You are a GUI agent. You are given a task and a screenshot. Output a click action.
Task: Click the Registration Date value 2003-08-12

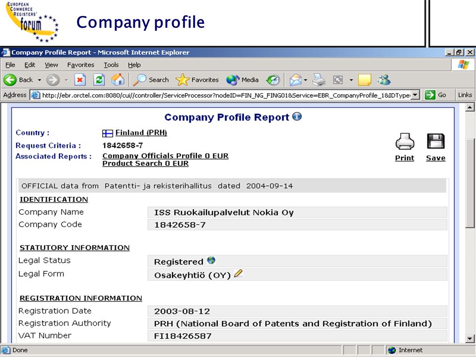(182, 311)
